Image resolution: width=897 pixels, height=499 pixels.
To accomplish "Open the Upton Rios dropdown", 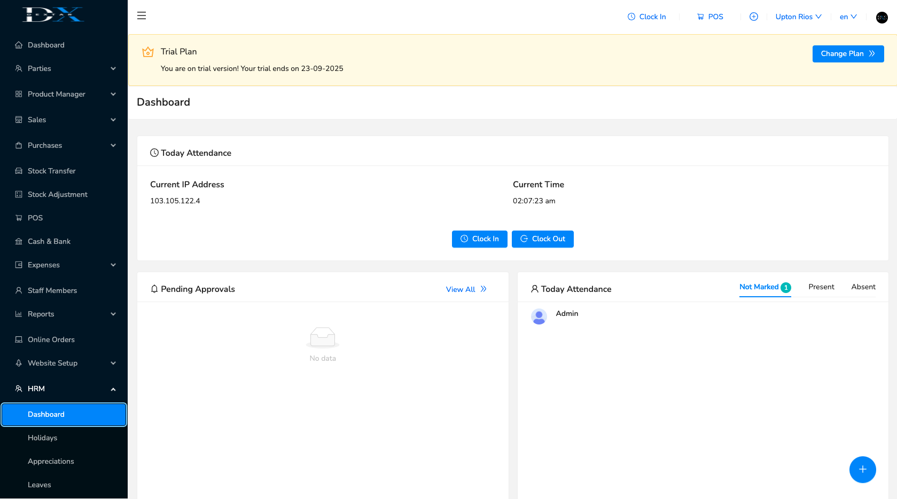I will (x=798, y=17).
